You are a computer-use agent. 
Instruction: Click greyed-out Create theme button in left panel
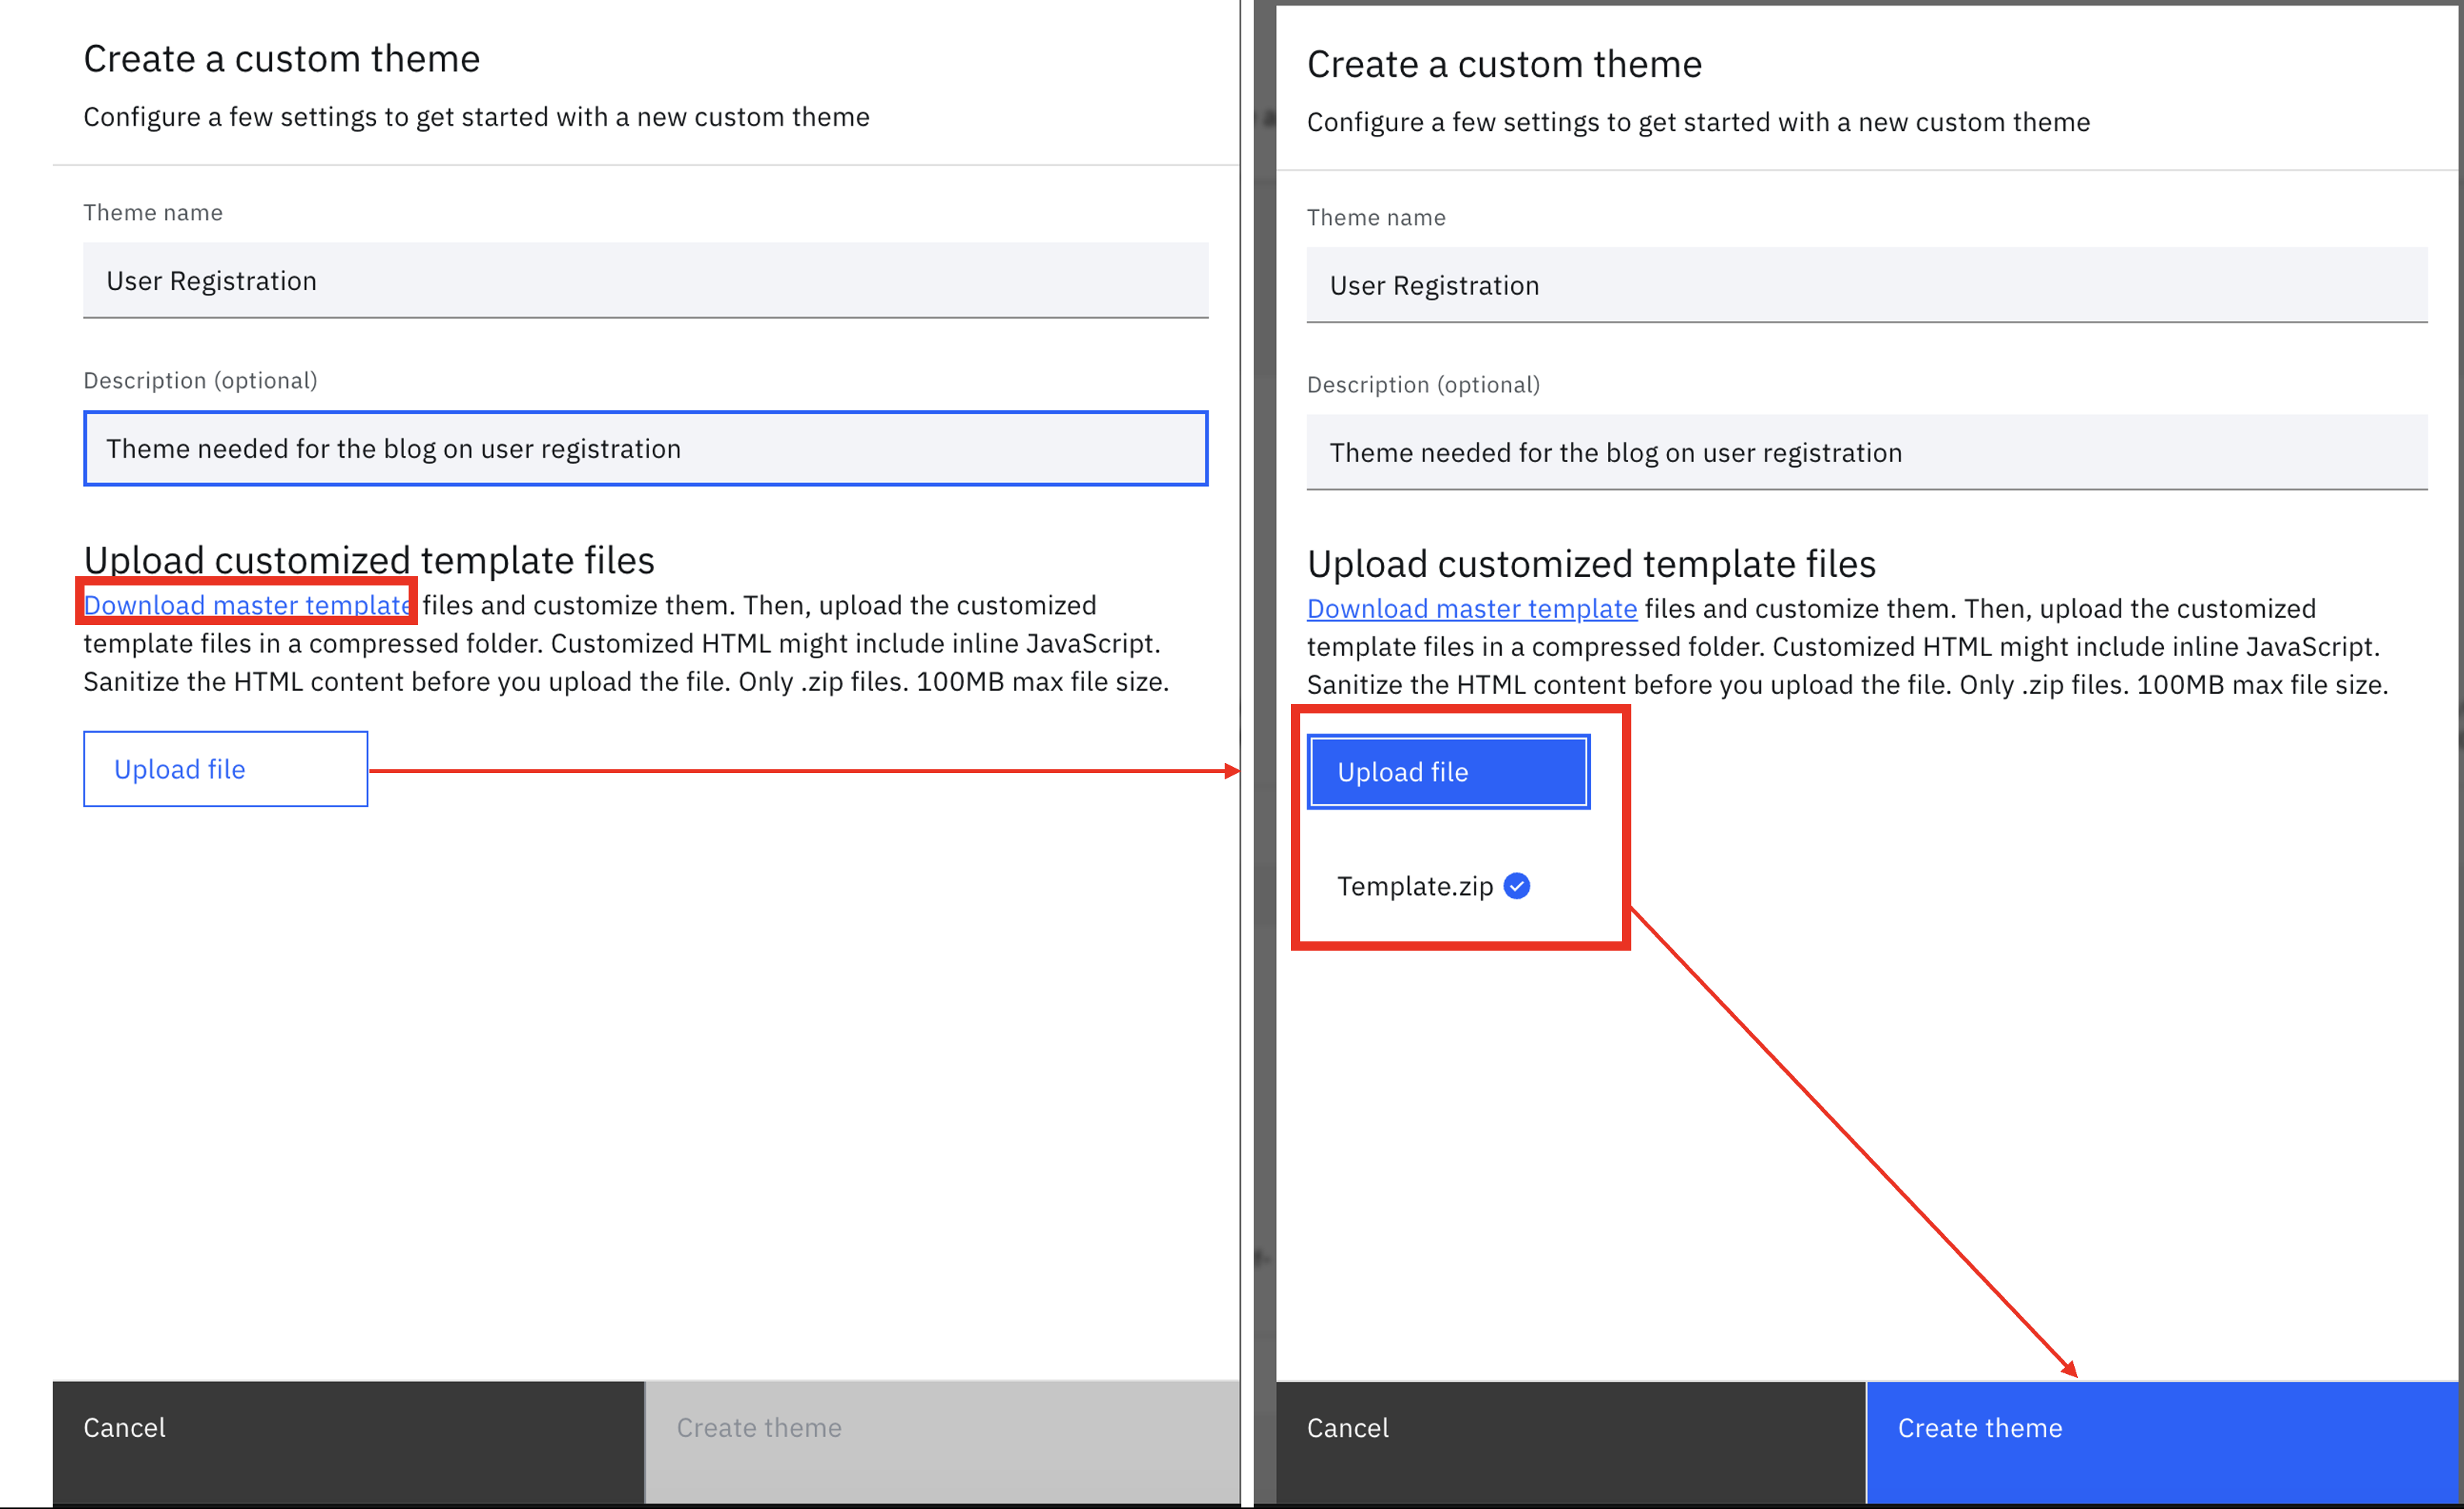[942, 1442]
